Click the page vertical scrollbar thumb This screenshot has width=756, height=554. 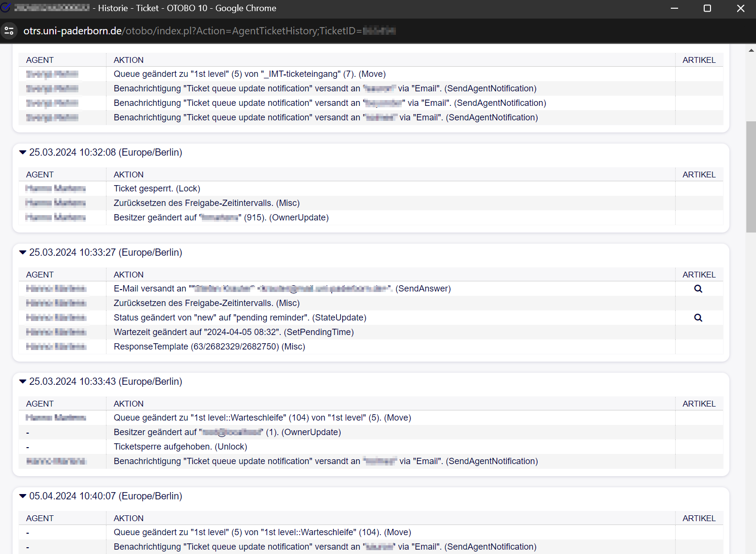[751, 176]
